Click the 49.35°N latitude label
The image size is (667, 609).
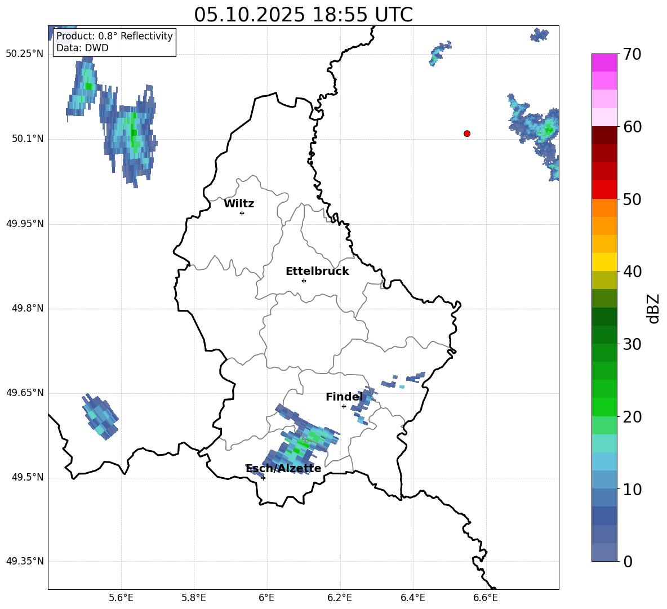click(x=25, y=561)
